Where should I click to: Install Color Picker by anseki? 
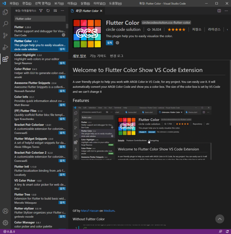point(62,77)
